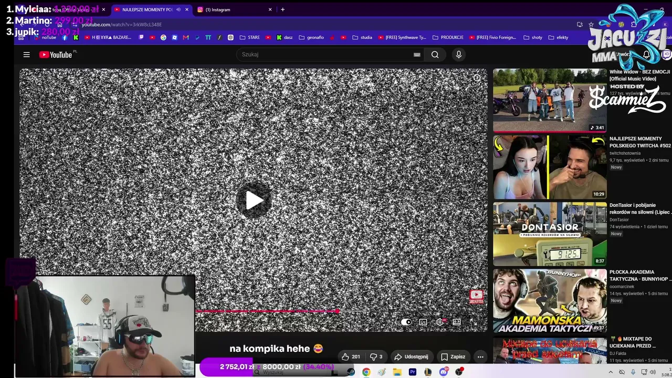Open File Explorer from the taskbar
This screenshot has height=378, width=672.
[x=397, y=372]
